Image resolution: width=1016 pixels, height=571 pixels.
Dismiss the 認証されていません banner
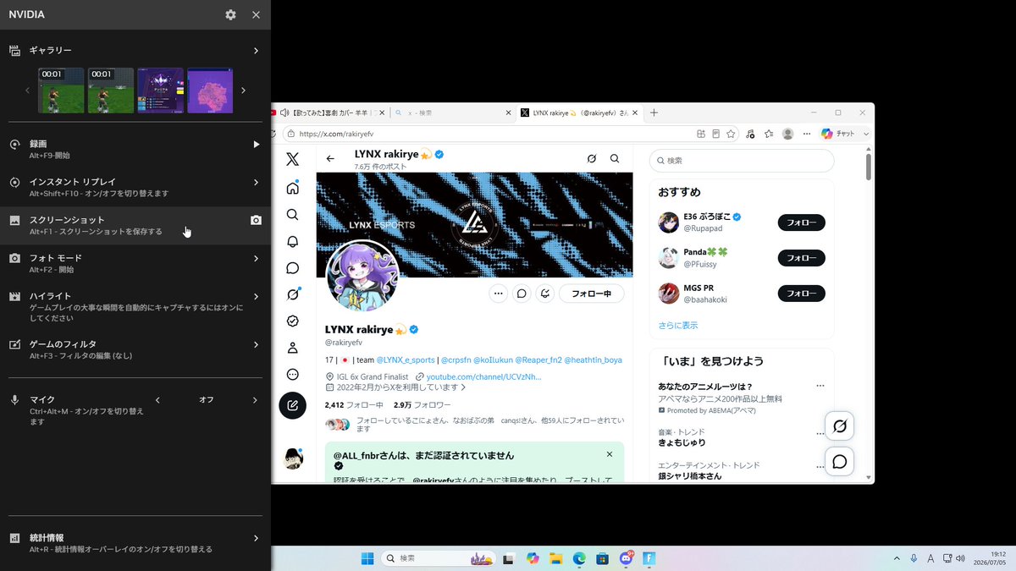point(610,454)
